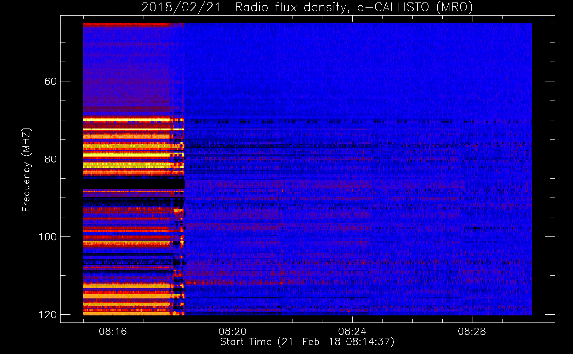Click the 60 frequency tick label
This screenshot has width=573, height=354.
[x=50, y=81]
